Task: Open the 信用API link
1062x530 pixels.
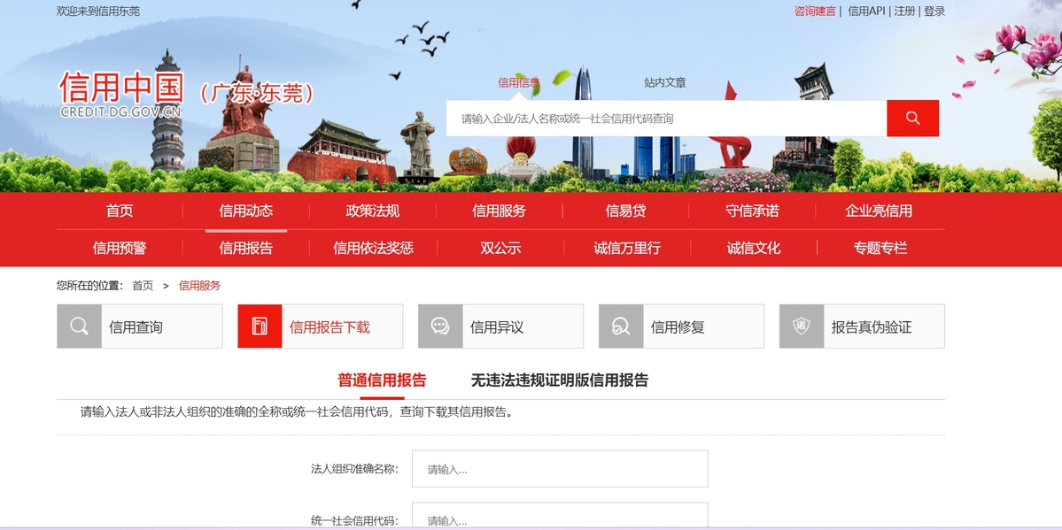Action: (x=866, y=12)
